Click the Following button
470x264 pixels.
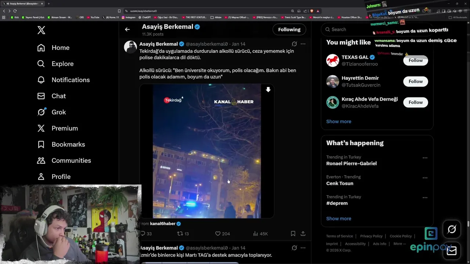click(289, 29)
